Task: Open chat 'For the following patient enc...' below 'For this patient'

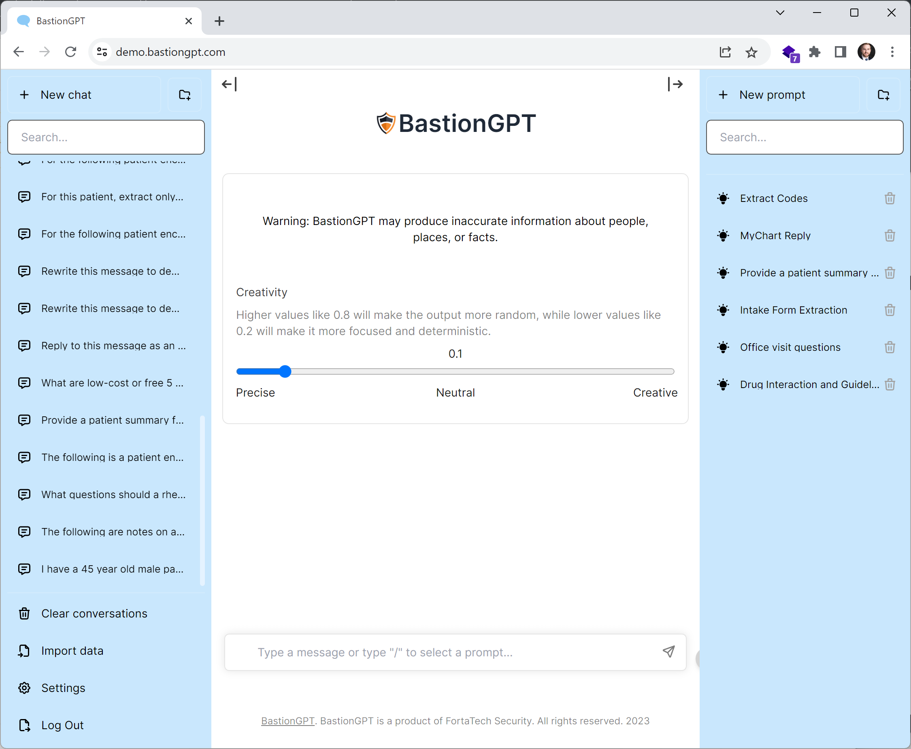Action: [x=104, y=234]
